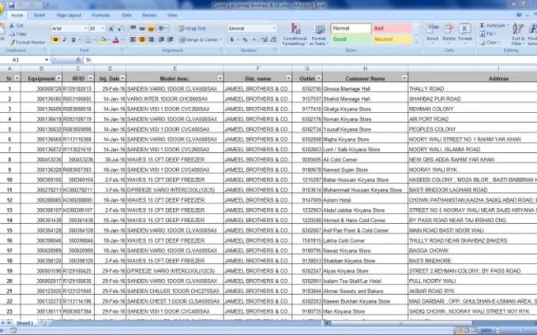Middle-align the cell contents
This screenshot has height=335, width=537.
tap(142, 28)
